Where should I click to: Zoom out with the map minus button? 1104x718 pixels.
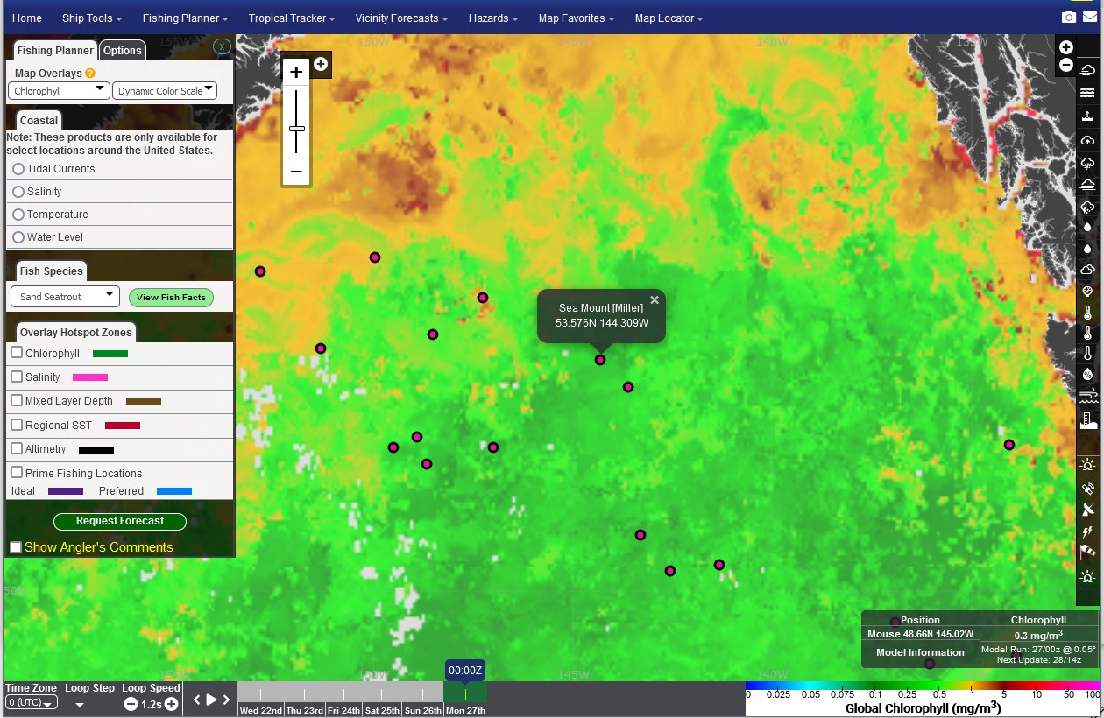tap(296, 172)
